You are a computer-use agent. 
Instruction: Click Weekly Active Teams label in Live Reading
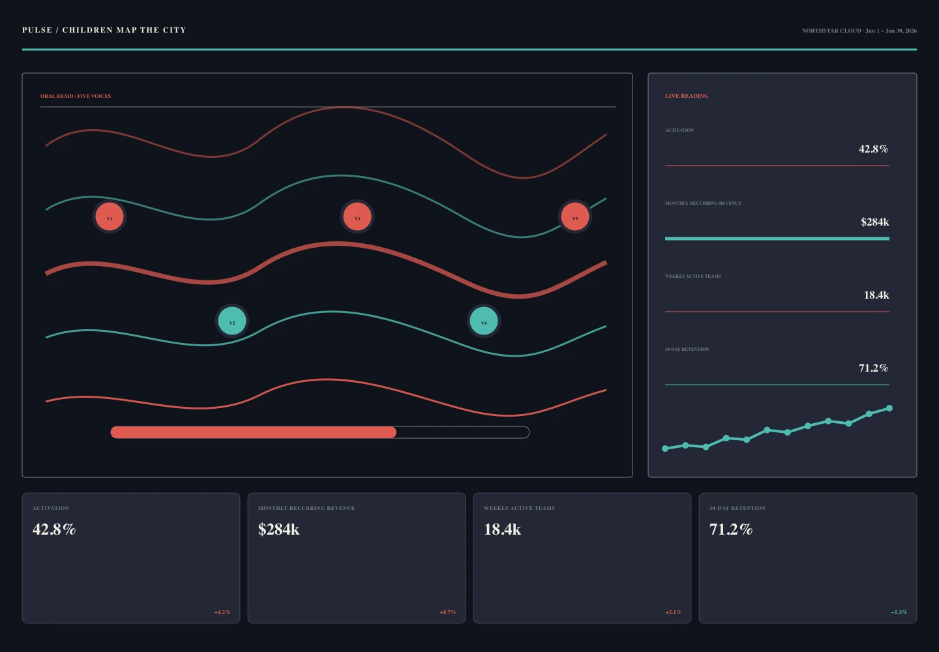pyautogui.click(x=693, y=276)
